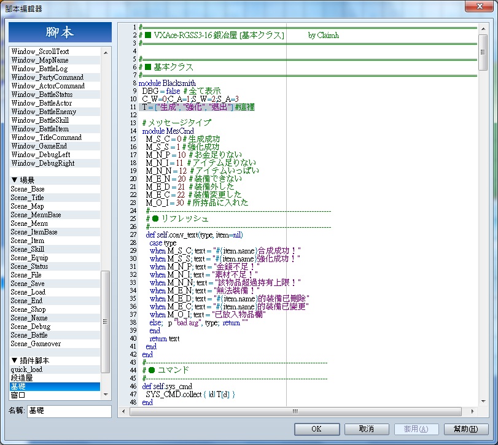This screenshot has width=498, height=445.
Task: Select the Window_ScrollText script
Action: coord(55,52)
